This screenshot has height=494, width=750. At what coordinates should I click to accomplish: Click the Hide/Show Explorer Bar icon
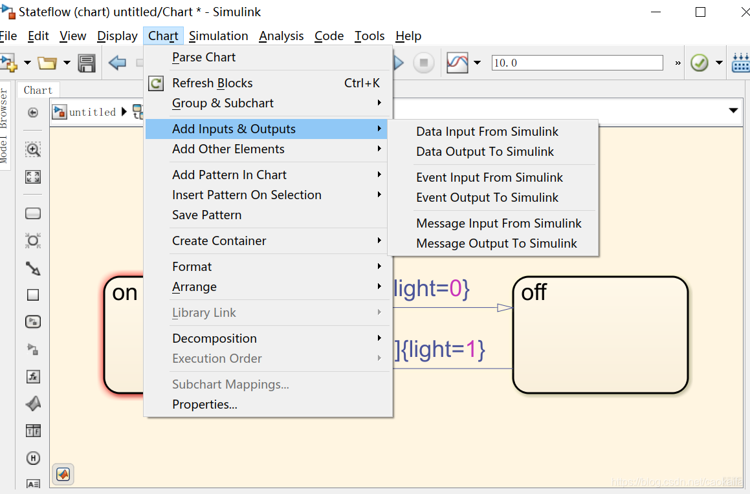(x=33, y=113)
